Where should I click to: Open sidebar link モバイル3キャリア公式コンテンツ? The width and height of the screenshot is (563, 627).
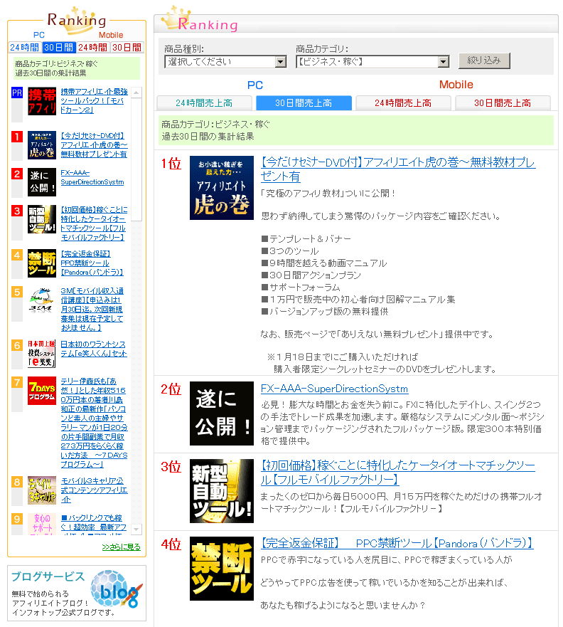[94, 490]
